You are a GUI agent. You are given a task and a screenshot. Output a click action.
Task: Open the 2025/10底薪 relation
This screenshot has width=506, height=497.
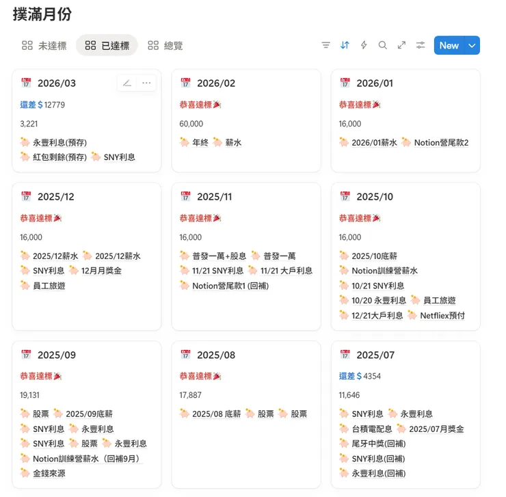[374, 256]
